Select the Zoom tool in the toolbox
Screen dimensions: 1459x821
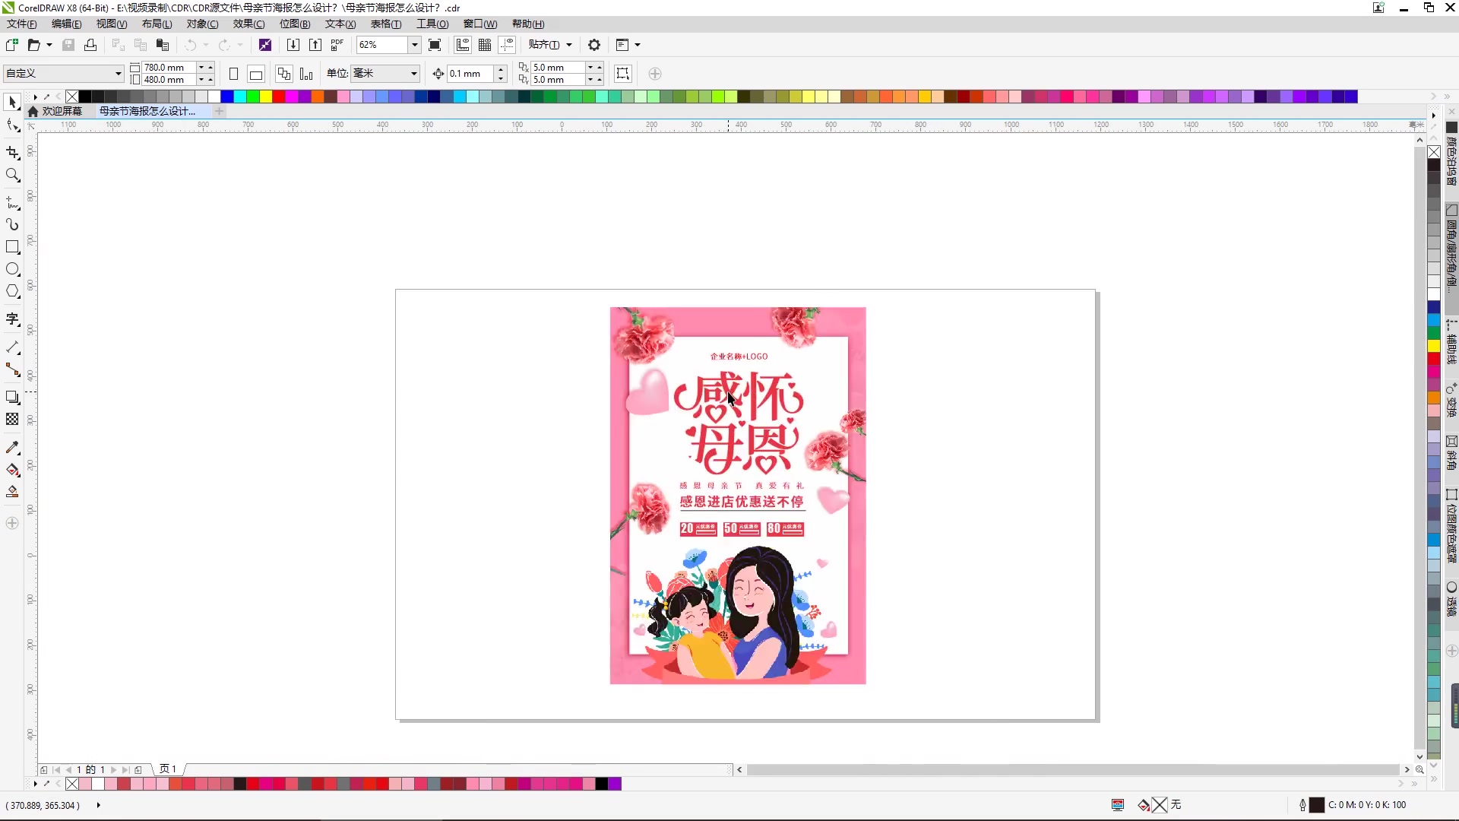pos(12,176)
